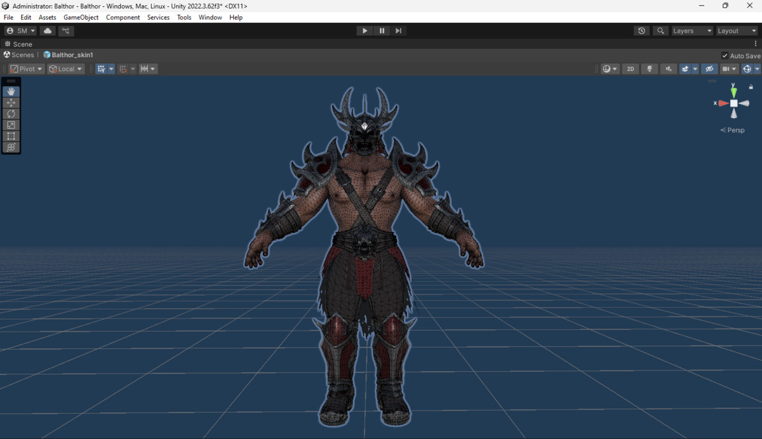762x439 pixels.
Task: Toggle 2D view mode
Action: [x=631, y=69]
